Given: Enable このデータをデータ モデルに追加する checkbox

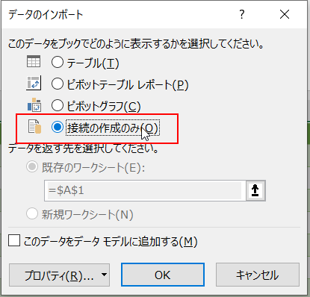Looking at the screenshot, I should coord(14,241).
